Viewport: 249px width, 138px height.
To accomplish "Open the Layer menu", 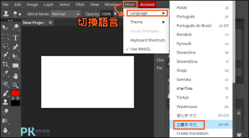I will point(48,4).
